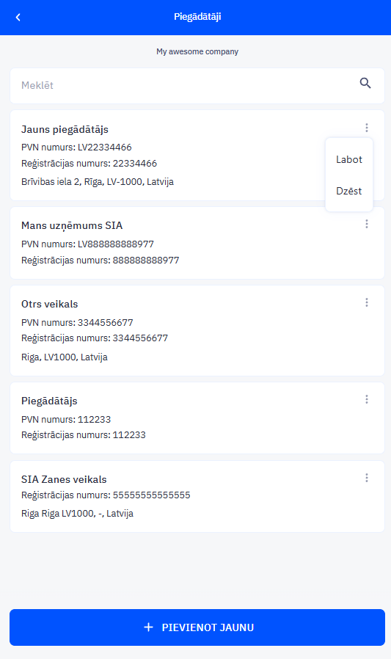
Task: Click the My awesome company label
Action: [197, 51]
